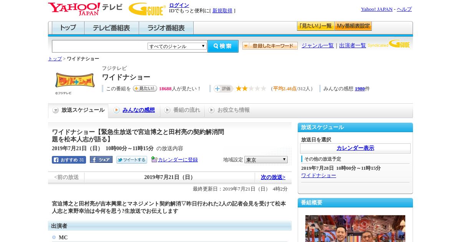Click the カレンダー表示 link
Viewport: 461px width, 242px height.
[355, 148]
